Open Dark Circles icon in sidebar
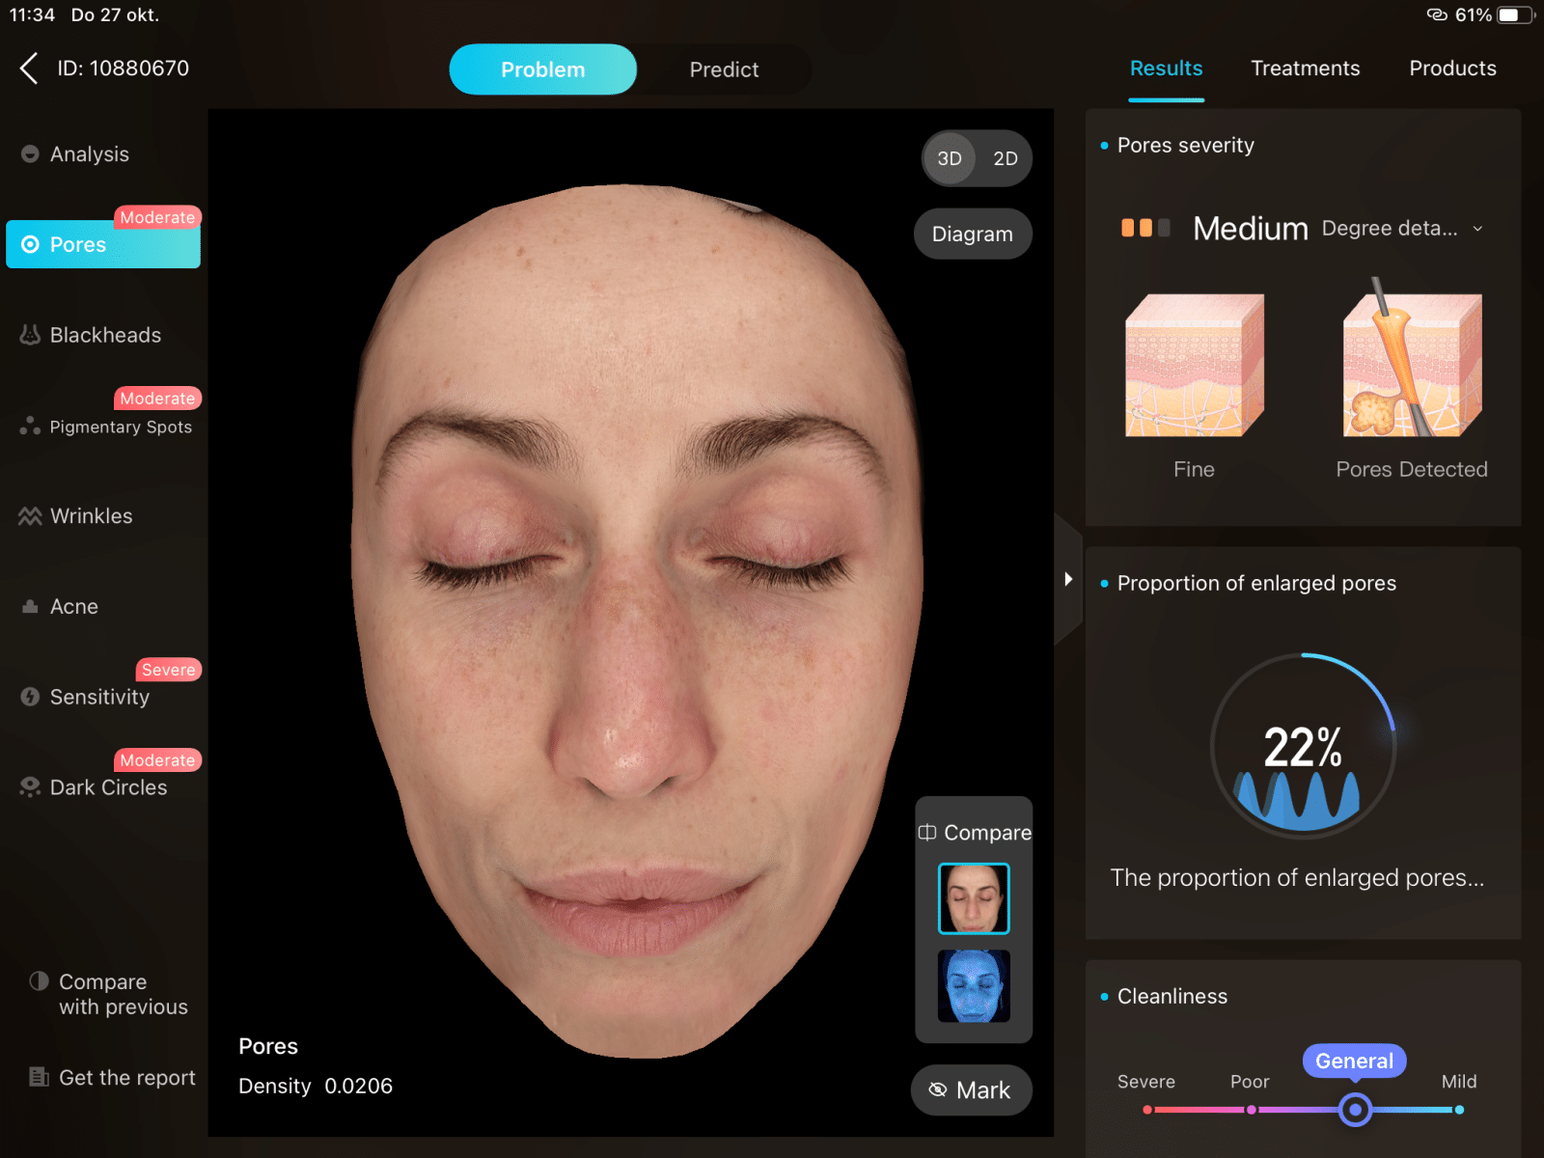Viewport: 1544px width, 1158px height. point(30,787)
